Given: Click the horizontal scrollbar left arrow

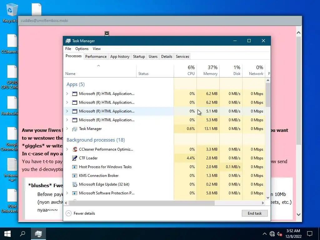Looking at the screenshot, I should coord(66,203).
